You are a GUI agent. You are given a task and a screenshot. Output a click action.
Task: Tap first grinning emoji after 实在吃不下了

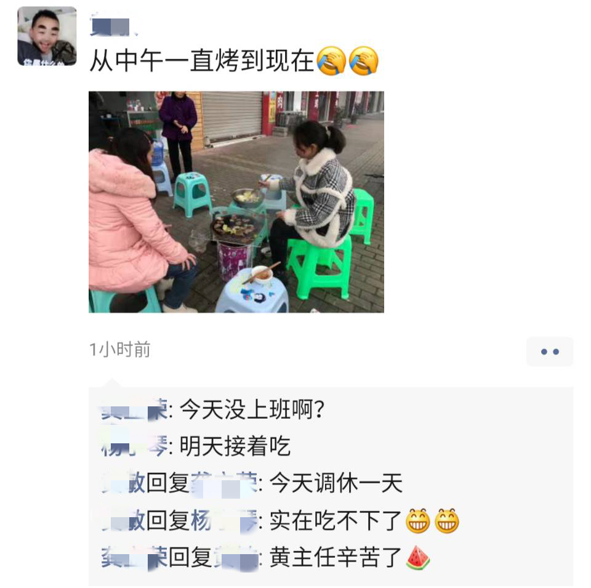[x=417, y=522]
